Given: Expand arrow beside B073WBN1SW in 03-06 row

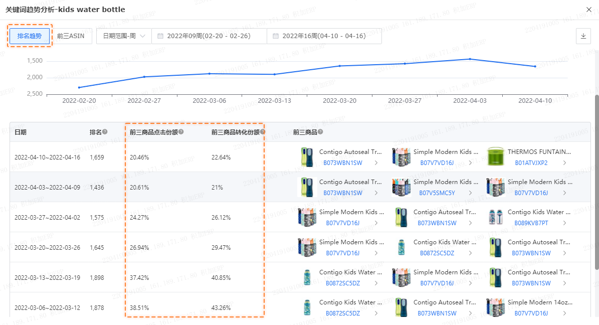Looking at the screenshot, I should click(470, 313).
